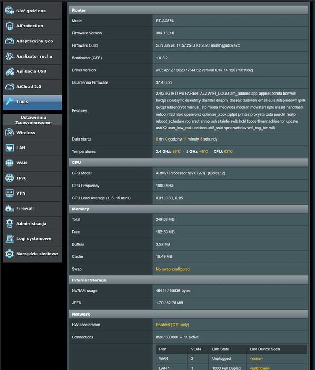315x370 pixels.
Task: Click the No swap configured text
Action: point(173,269)
